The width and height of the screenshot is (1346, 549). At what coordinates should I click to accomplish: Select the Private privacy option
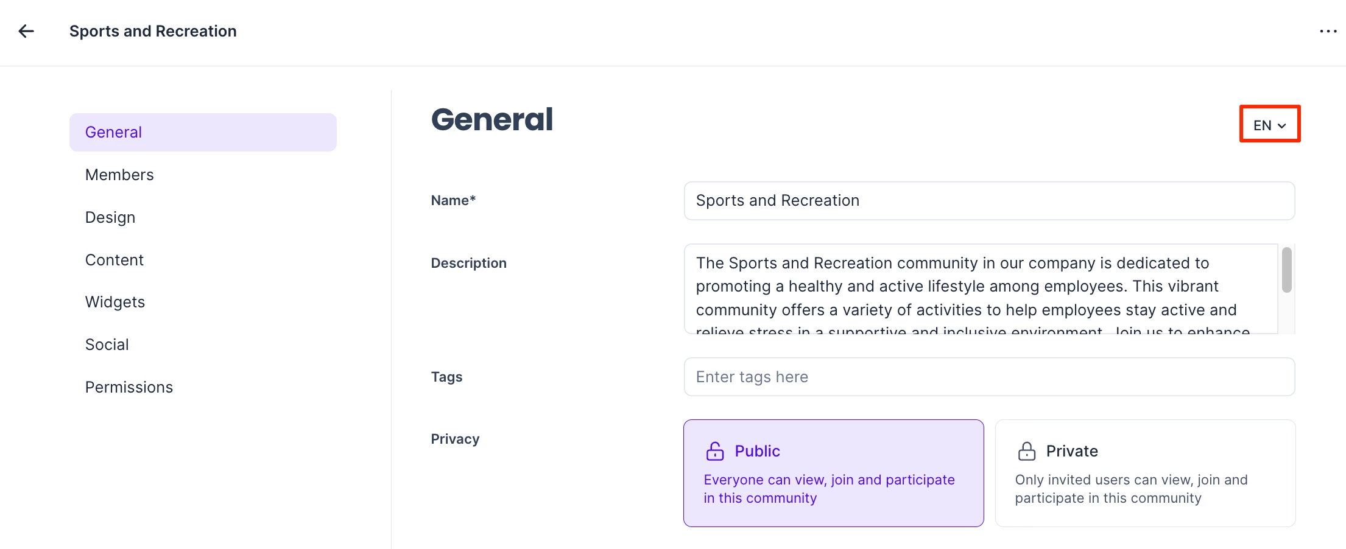(1145, 473)
